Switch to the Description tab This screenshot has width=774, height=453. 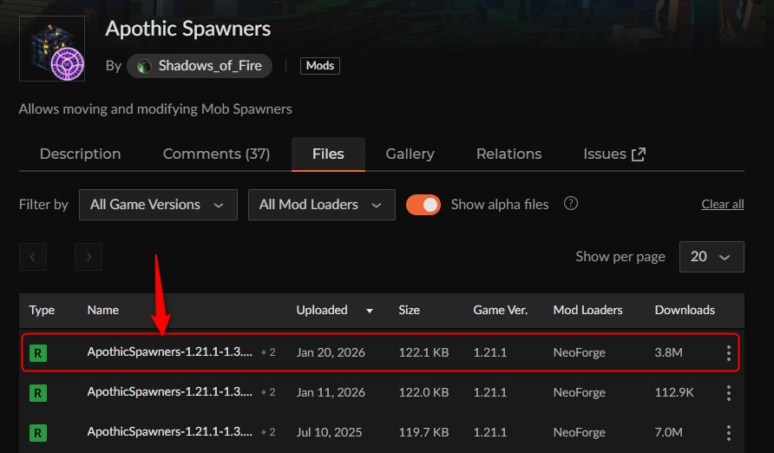80,154
